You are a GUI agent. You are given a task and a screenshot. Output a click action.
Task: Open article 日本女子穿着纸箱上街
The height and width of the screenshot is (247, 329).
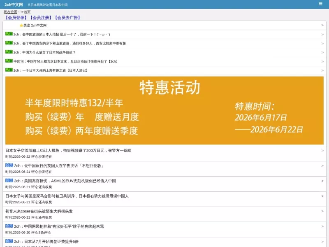tap(68, 151)
